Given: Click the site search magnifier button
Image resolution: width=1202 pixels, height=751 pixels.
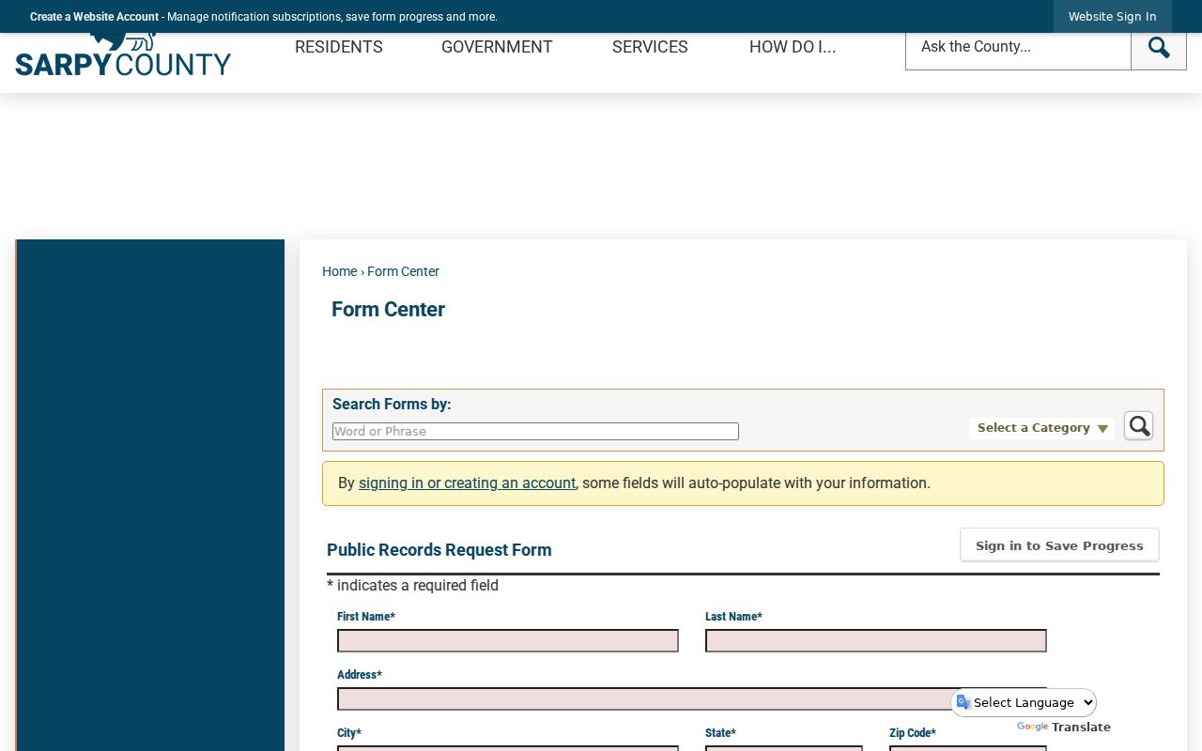Looking at the screenshot, I should [x=1159, y=47].
